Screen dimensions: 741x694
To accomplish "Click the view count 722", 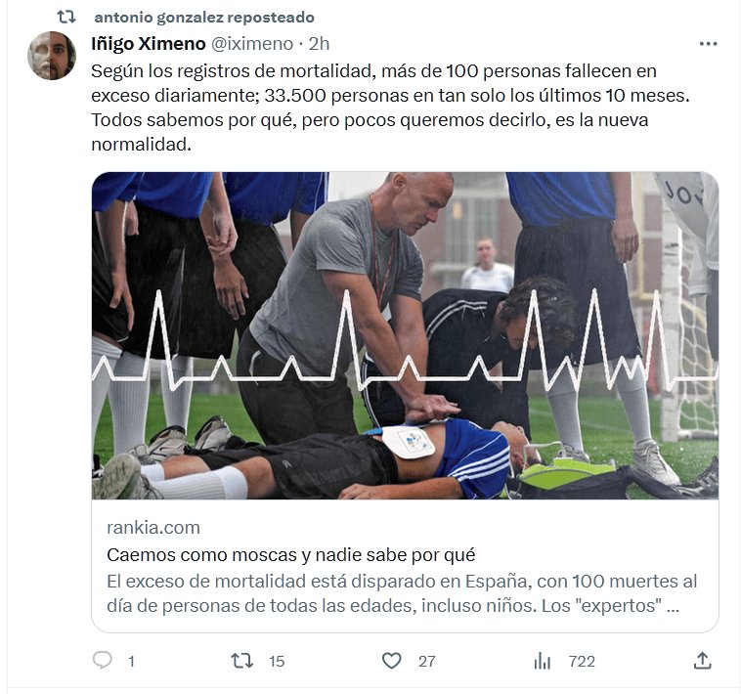I will pyautogui.click(x=582, y=662).
